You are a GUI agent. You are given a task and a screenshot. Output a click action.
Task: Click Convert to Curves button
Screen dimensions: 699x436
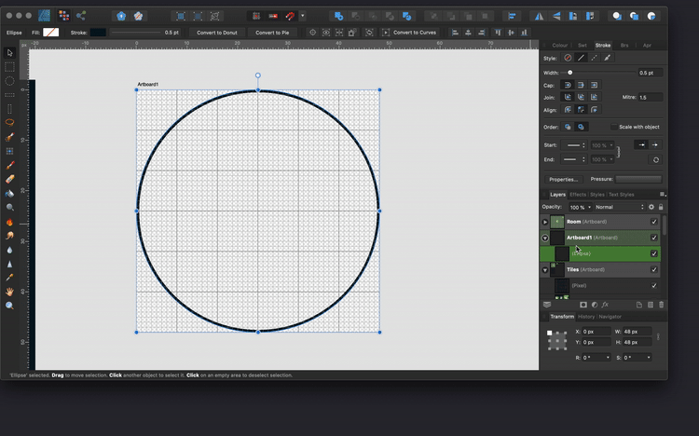click(x=410, y=33)
